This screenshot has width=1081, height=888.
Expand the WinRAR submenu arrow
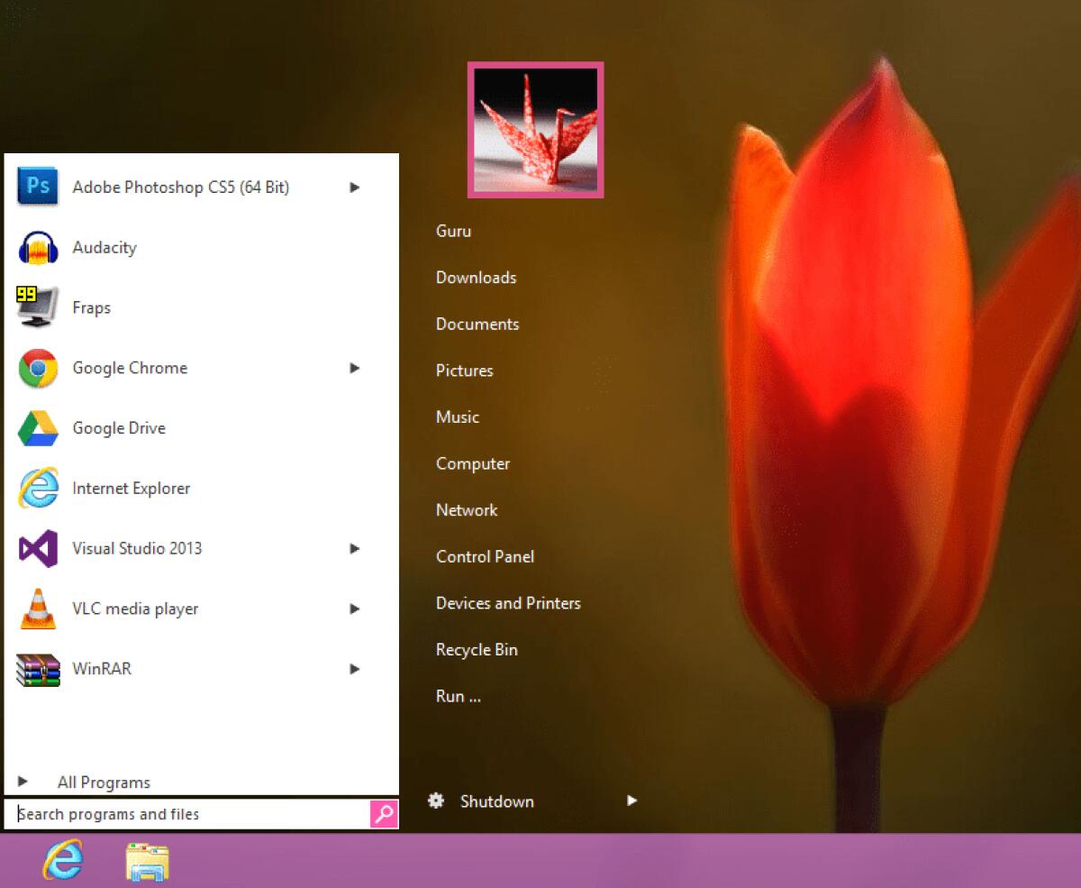click(354, 669)
